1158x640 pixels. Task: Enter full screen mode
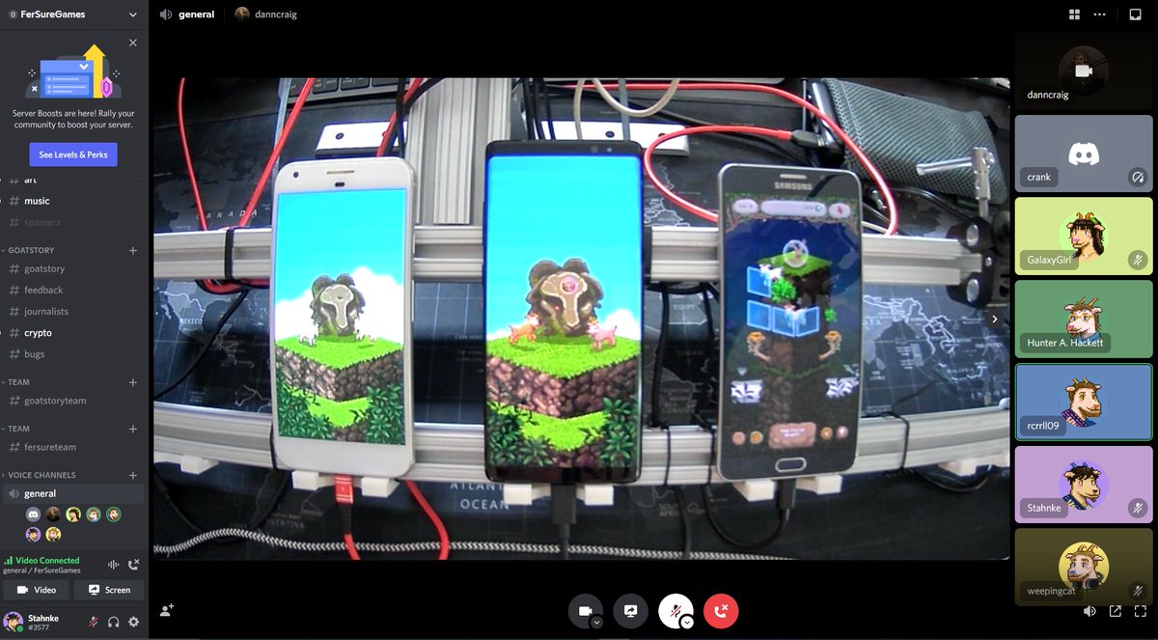tap(1141, 610)
